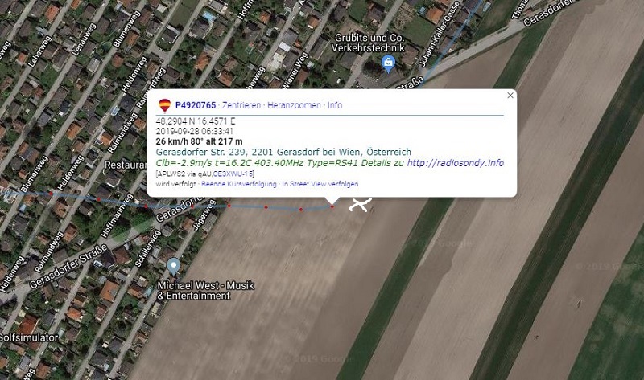644x380 pixels.
Task: Click the Michael West - Musik & Entertainment label
Action: coord(205,291)
